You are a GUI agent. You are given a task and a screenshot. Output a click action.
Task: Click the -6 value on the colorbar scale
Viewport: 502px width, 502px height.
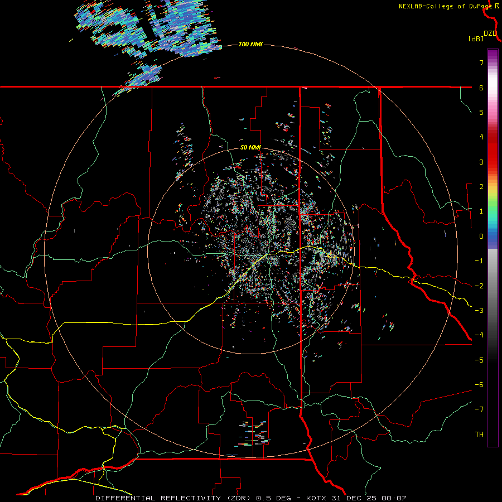(479, 385)
